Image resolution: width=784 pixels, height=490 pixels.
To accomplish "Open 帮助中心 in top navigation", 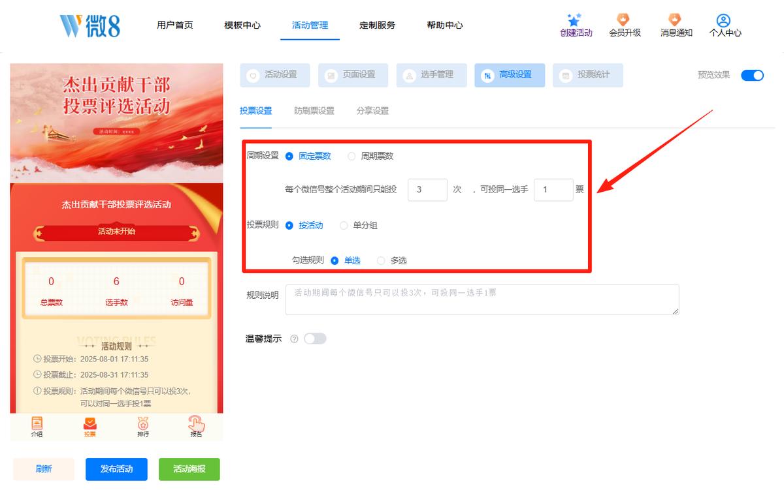I will 445,25.
